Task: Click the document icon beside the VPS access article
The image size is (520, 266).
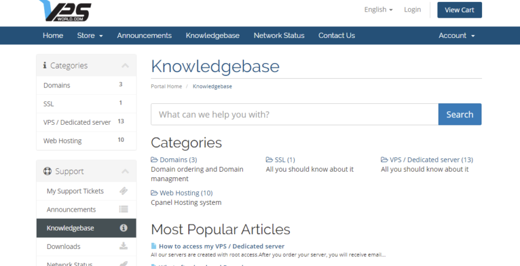Action: (x=154, y=246)
